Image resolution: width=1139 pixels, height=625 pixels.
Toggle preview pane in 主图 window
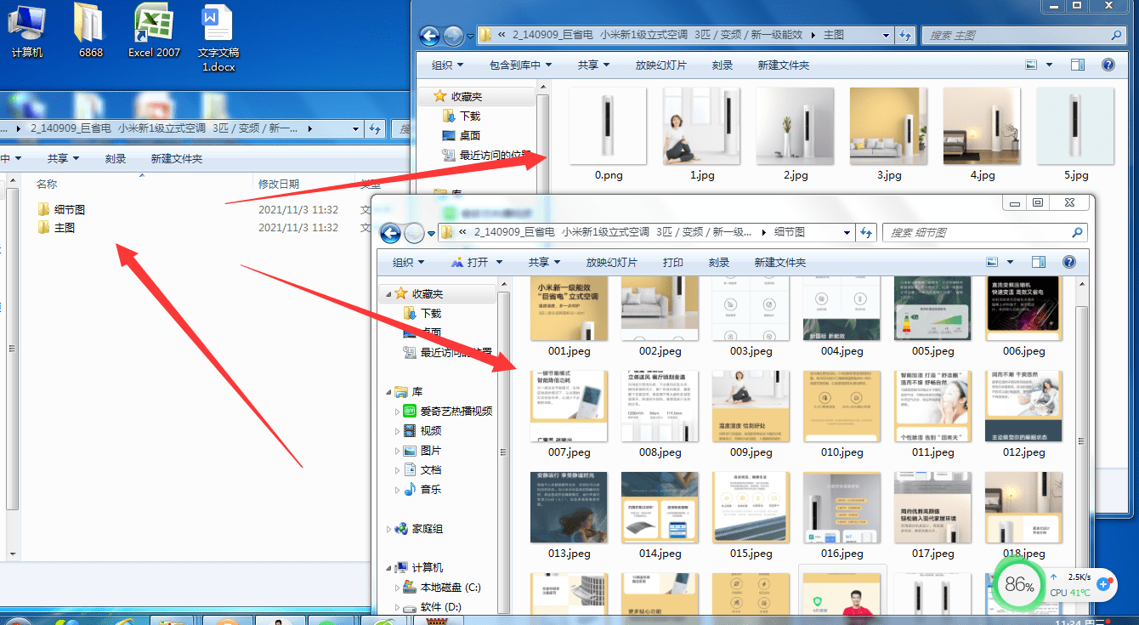pos(1077,65)
